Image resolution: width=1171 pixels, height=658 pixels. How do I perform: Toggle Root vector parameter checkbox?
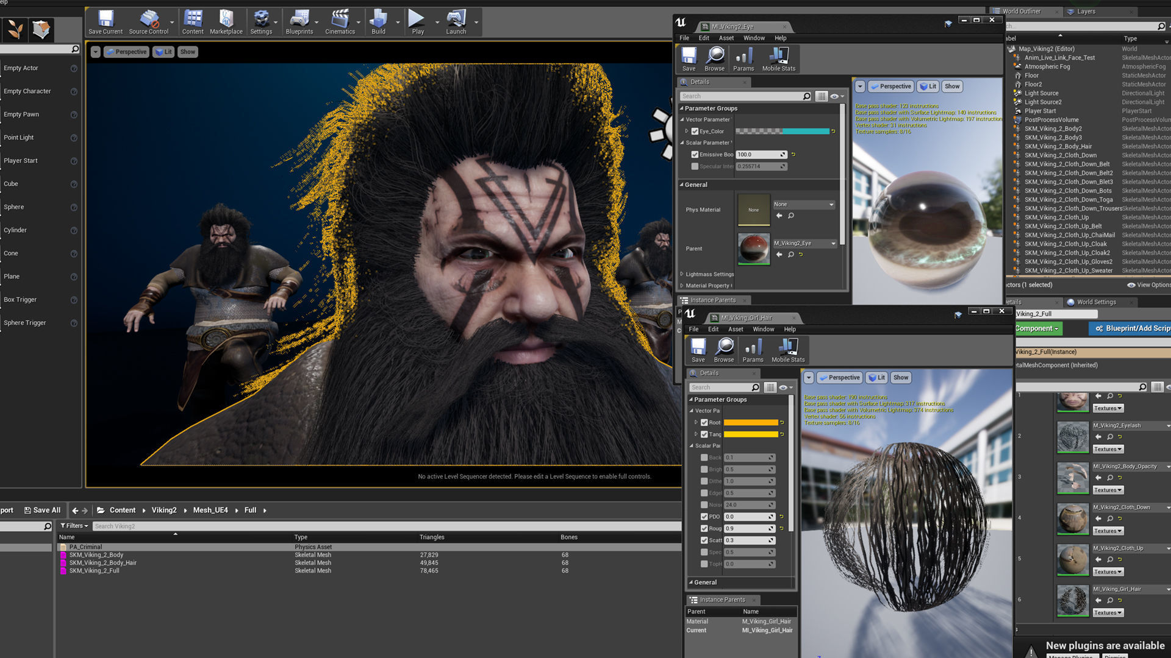pos(704,423)
